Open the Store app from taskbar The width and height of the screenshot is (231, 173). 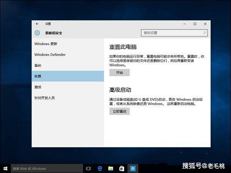(121, 168)
